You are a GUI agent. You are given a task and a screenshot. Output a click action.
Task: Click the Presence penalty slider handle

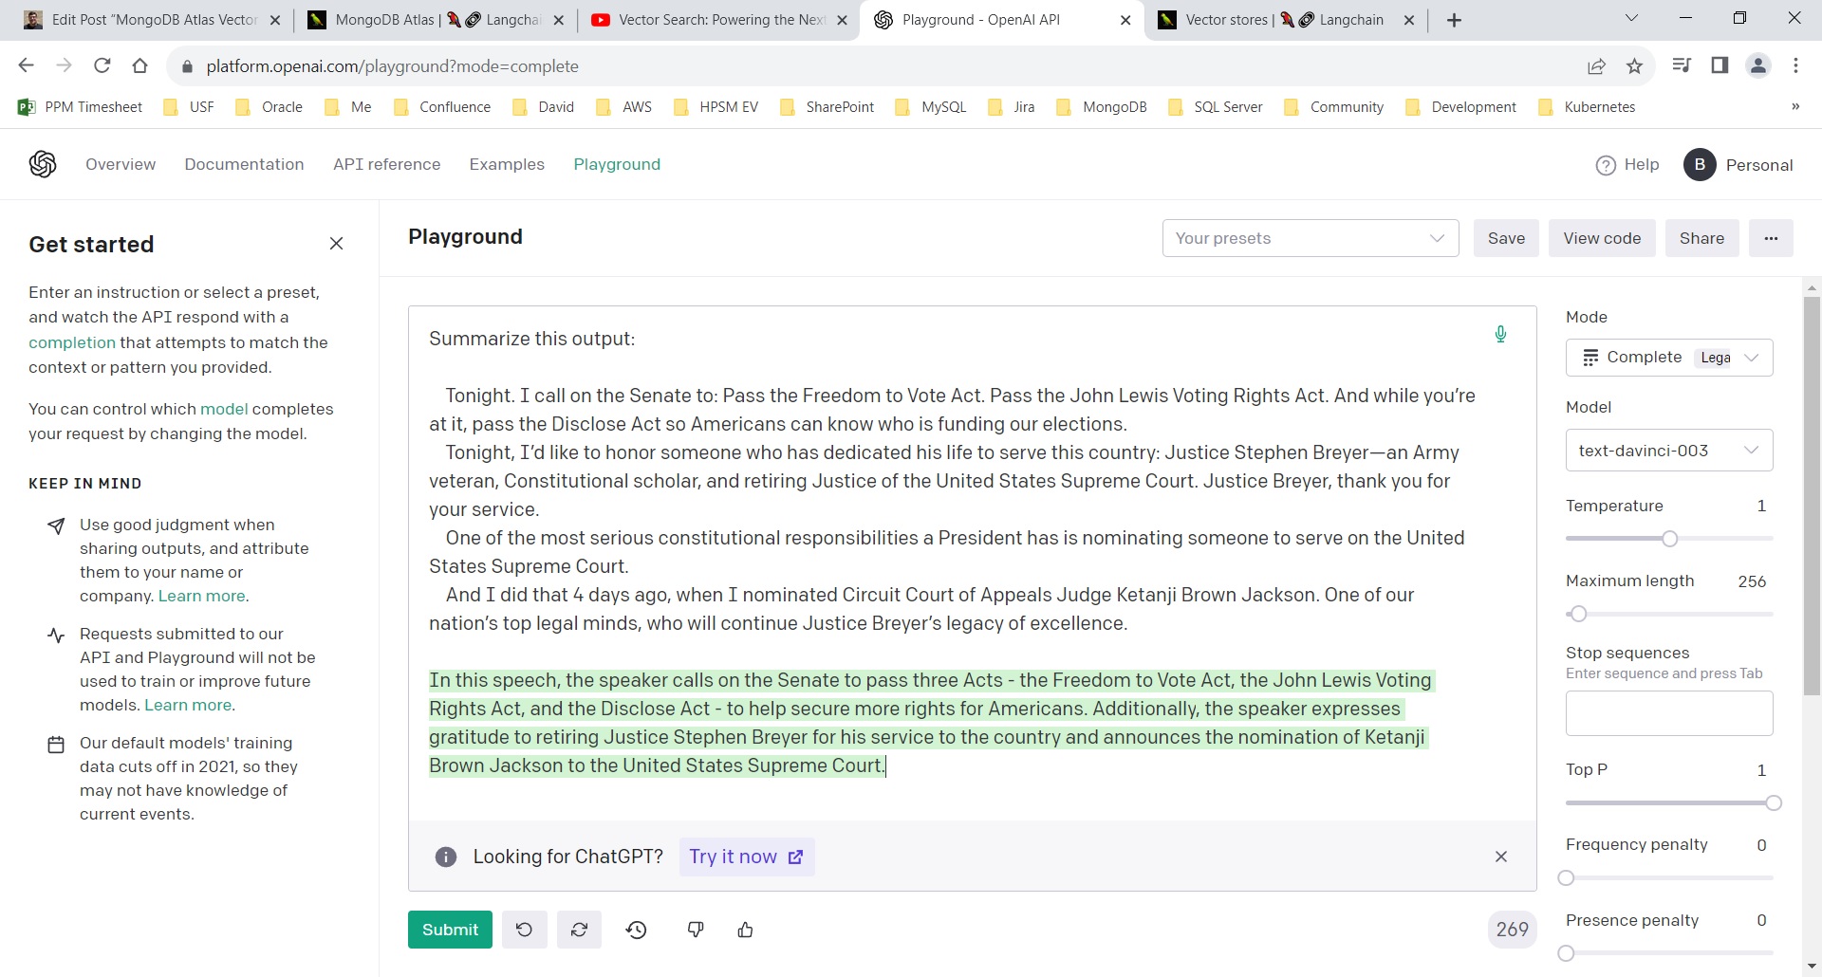(x=1567, y=953)
